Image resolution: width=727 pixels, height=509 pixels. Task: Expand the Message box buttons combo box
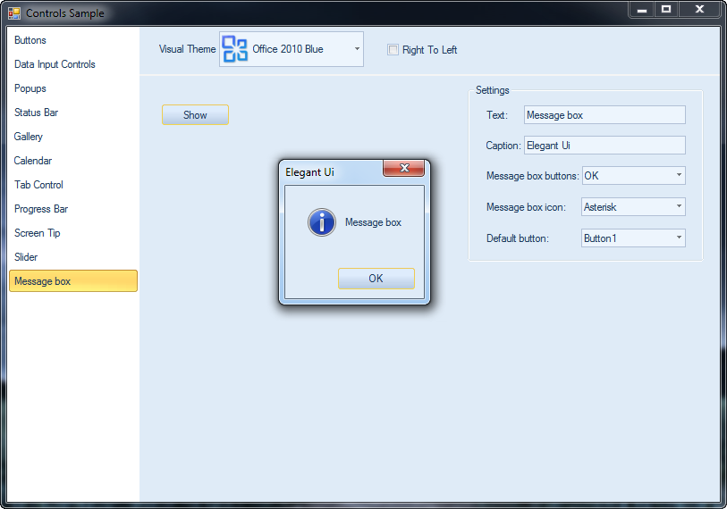click(680, 175)
